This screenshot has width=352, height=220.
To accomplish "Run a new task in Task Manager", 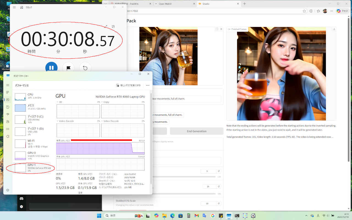I will click(x=128, y=85).
